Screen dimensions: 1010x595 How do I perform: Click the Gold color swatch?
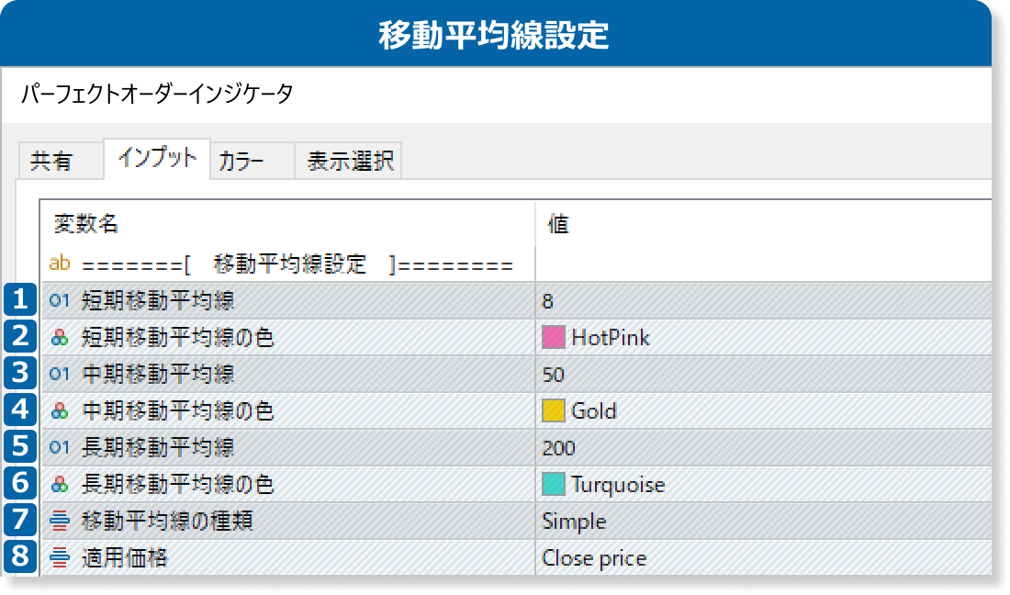tap(553, 411)
